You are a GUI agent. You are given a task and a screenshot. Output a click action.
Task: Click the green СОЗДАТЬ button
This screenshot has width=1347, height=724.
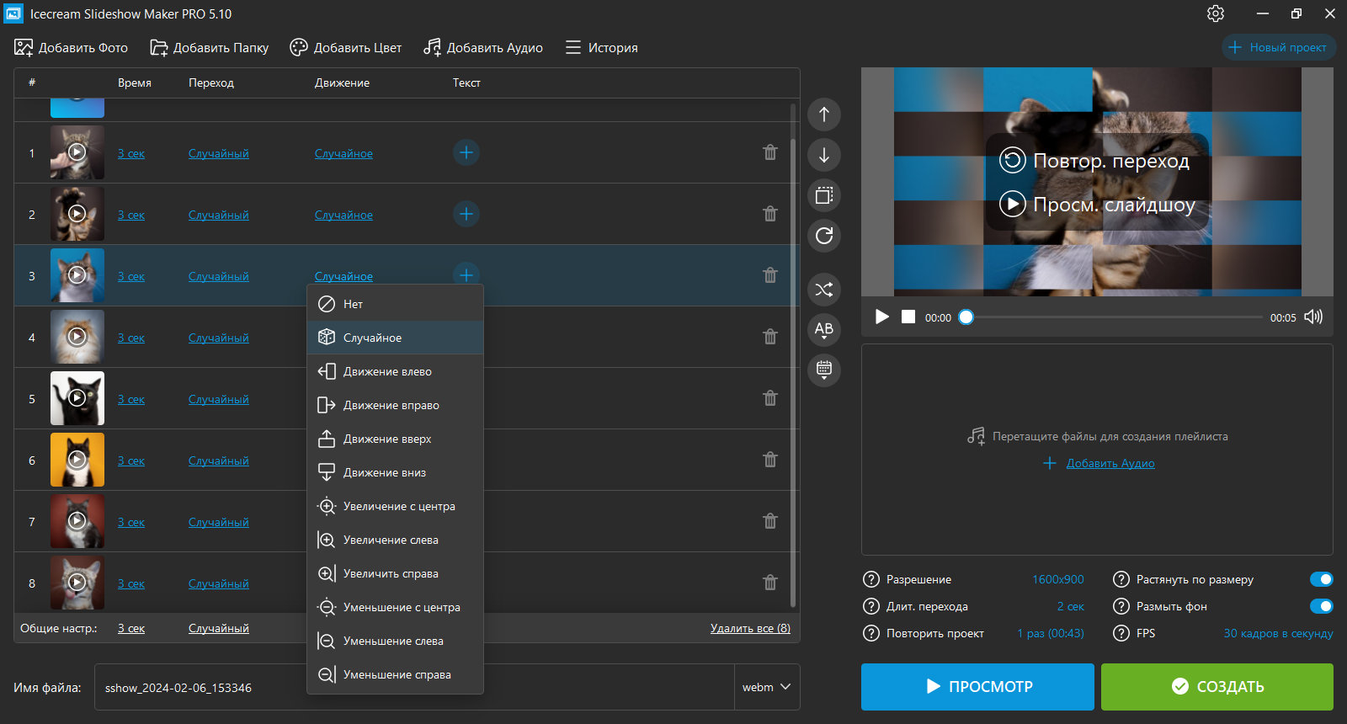coord(1217,687)
